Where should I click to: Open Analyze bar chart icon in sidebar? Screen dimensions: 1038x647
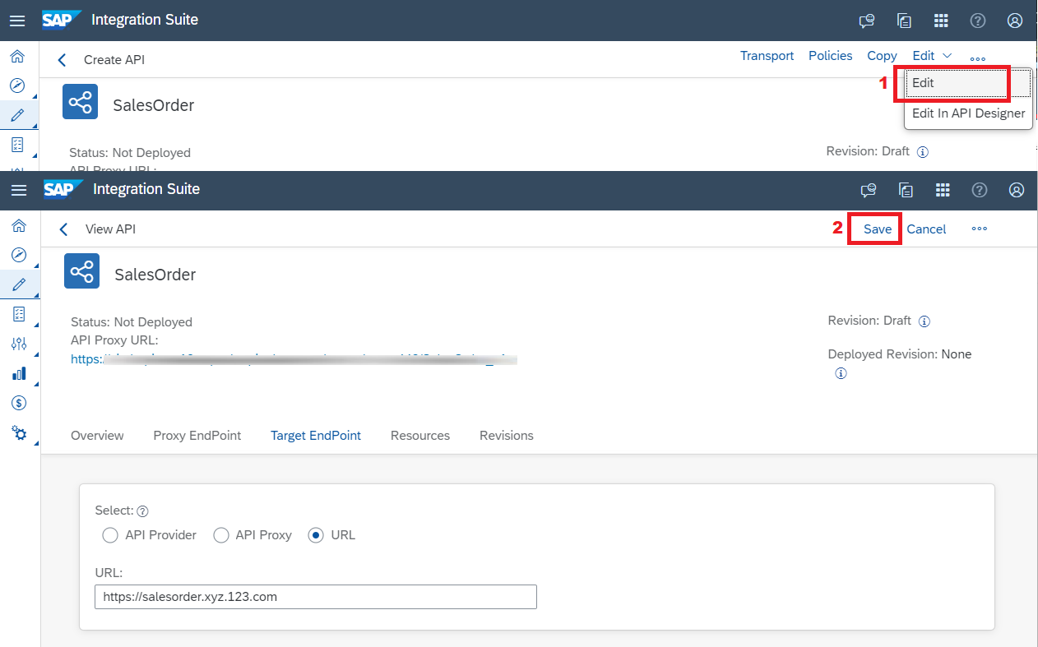coord(19,373)
